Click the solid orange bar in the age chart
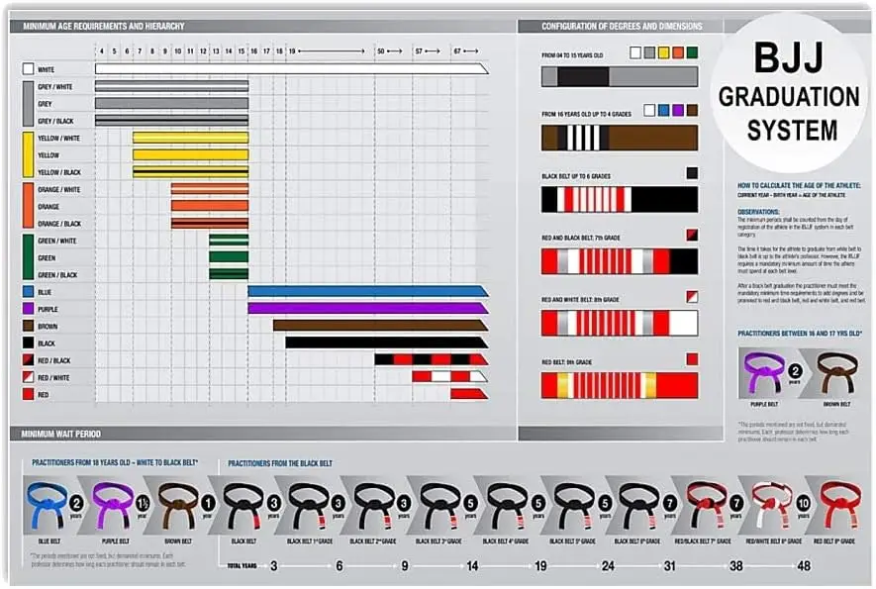The width and height of the screenshot is (876, 589). (x=210, y=206)
